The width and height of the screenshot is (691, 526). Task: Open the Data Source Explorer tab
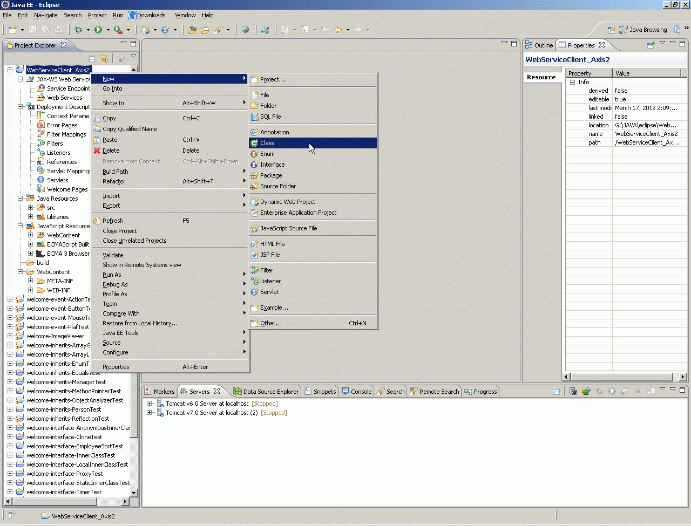pos(266,392)
